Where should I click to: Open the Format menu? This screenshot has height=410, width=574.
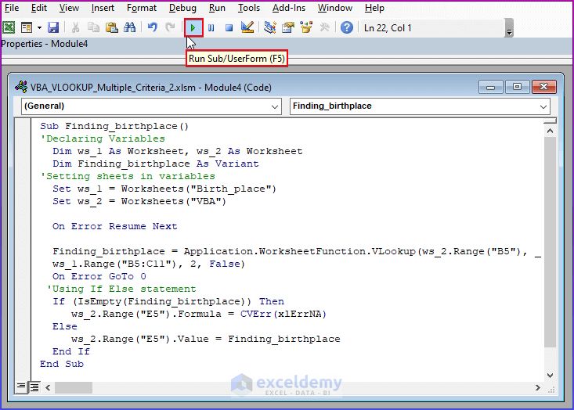tap(141, 8)
